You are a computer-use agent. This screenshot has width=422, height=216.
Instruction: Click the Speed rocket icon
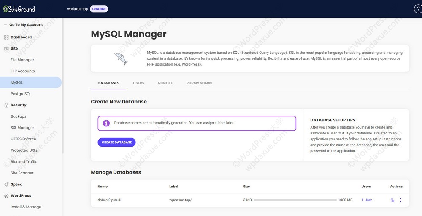point(6,184)
